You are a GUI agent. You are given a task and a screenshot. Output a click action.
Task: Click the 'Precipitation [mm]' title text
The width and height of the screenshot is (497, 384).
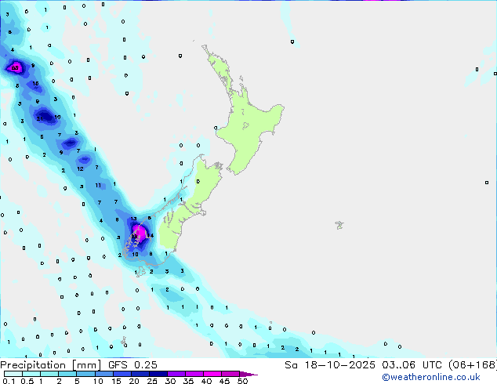(51, 365)
